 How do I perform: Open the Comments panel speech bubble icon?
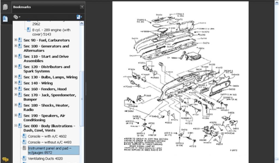coord(5,159)
